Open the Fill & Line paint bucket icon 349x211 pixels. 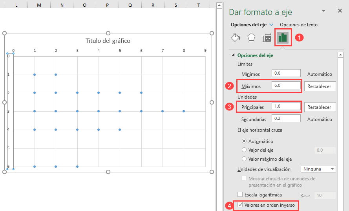pyautogui.click(x=236, y=38)
